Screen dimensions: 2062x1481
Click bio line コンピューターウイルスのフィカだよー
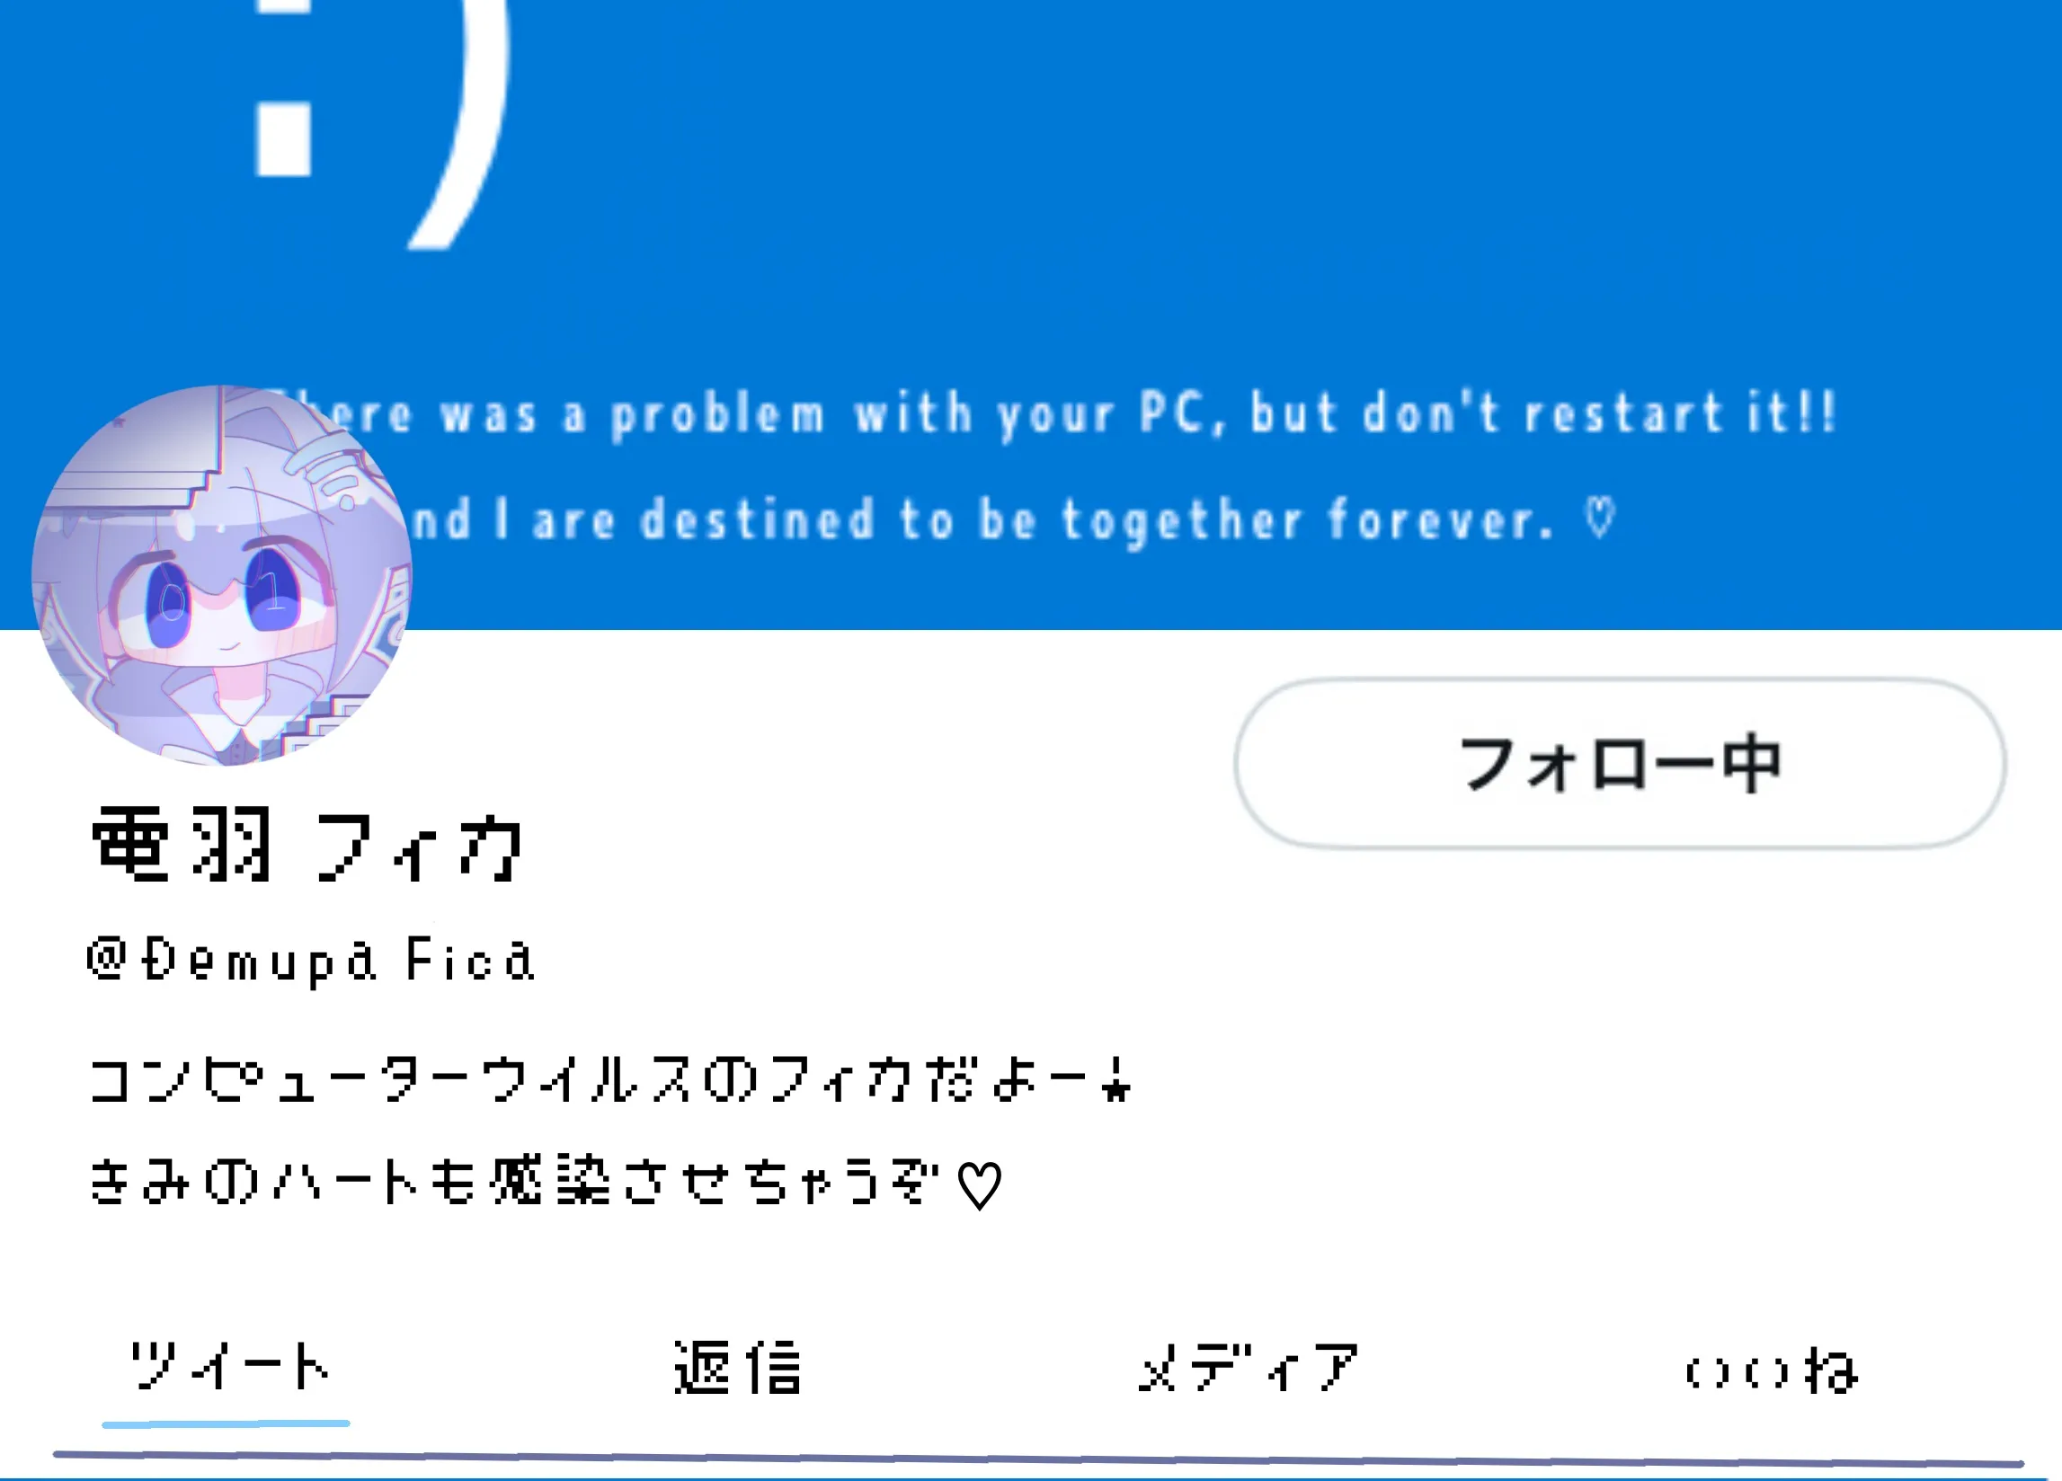(x=611, y=1081)
